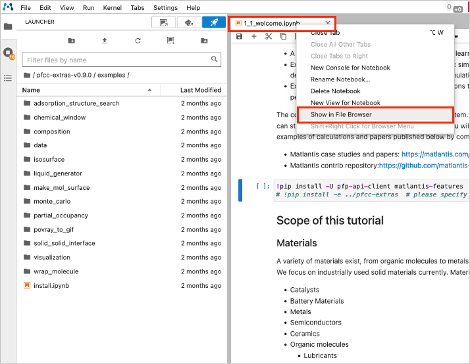Open the Kernel menu
The width and height of the screenshot is (470, 364).
[x=112, y=7]
